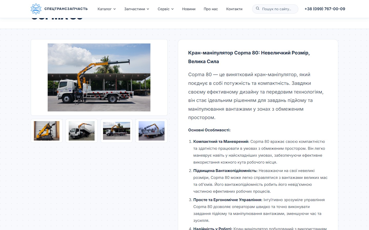Expand the Сервіс dropdown menu
The height and width of the screenshot is (230, 369).
(166, 9)
